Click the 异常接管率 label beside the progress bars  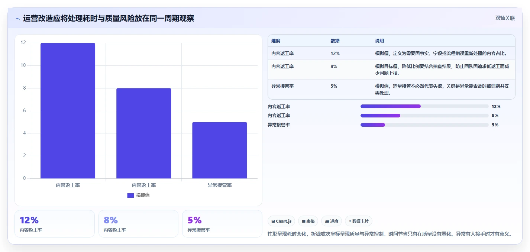279,125
